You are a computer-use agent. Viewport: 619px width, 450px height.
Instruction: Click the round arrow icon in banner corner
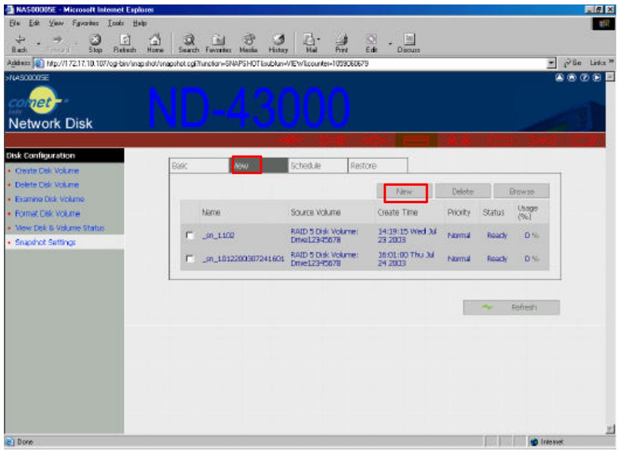coord(597,78)
